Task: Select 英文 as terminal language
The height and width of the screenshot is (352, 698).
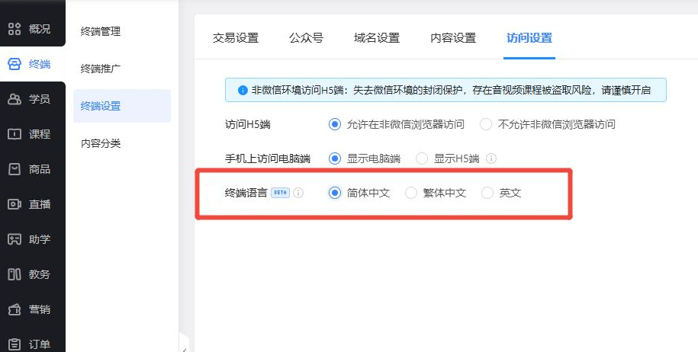Action: [x=487, y=193]
